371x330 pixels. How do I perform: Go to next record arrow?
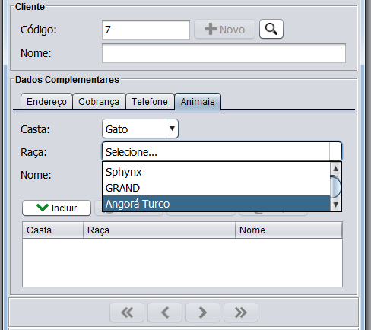point(203,313)
